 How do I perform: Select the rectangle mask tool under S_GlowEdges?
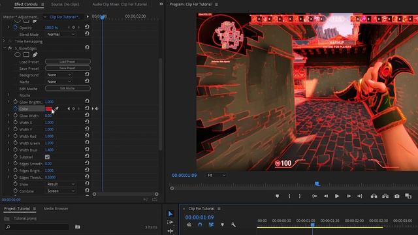pyautogui.click(x=26, y=55)
